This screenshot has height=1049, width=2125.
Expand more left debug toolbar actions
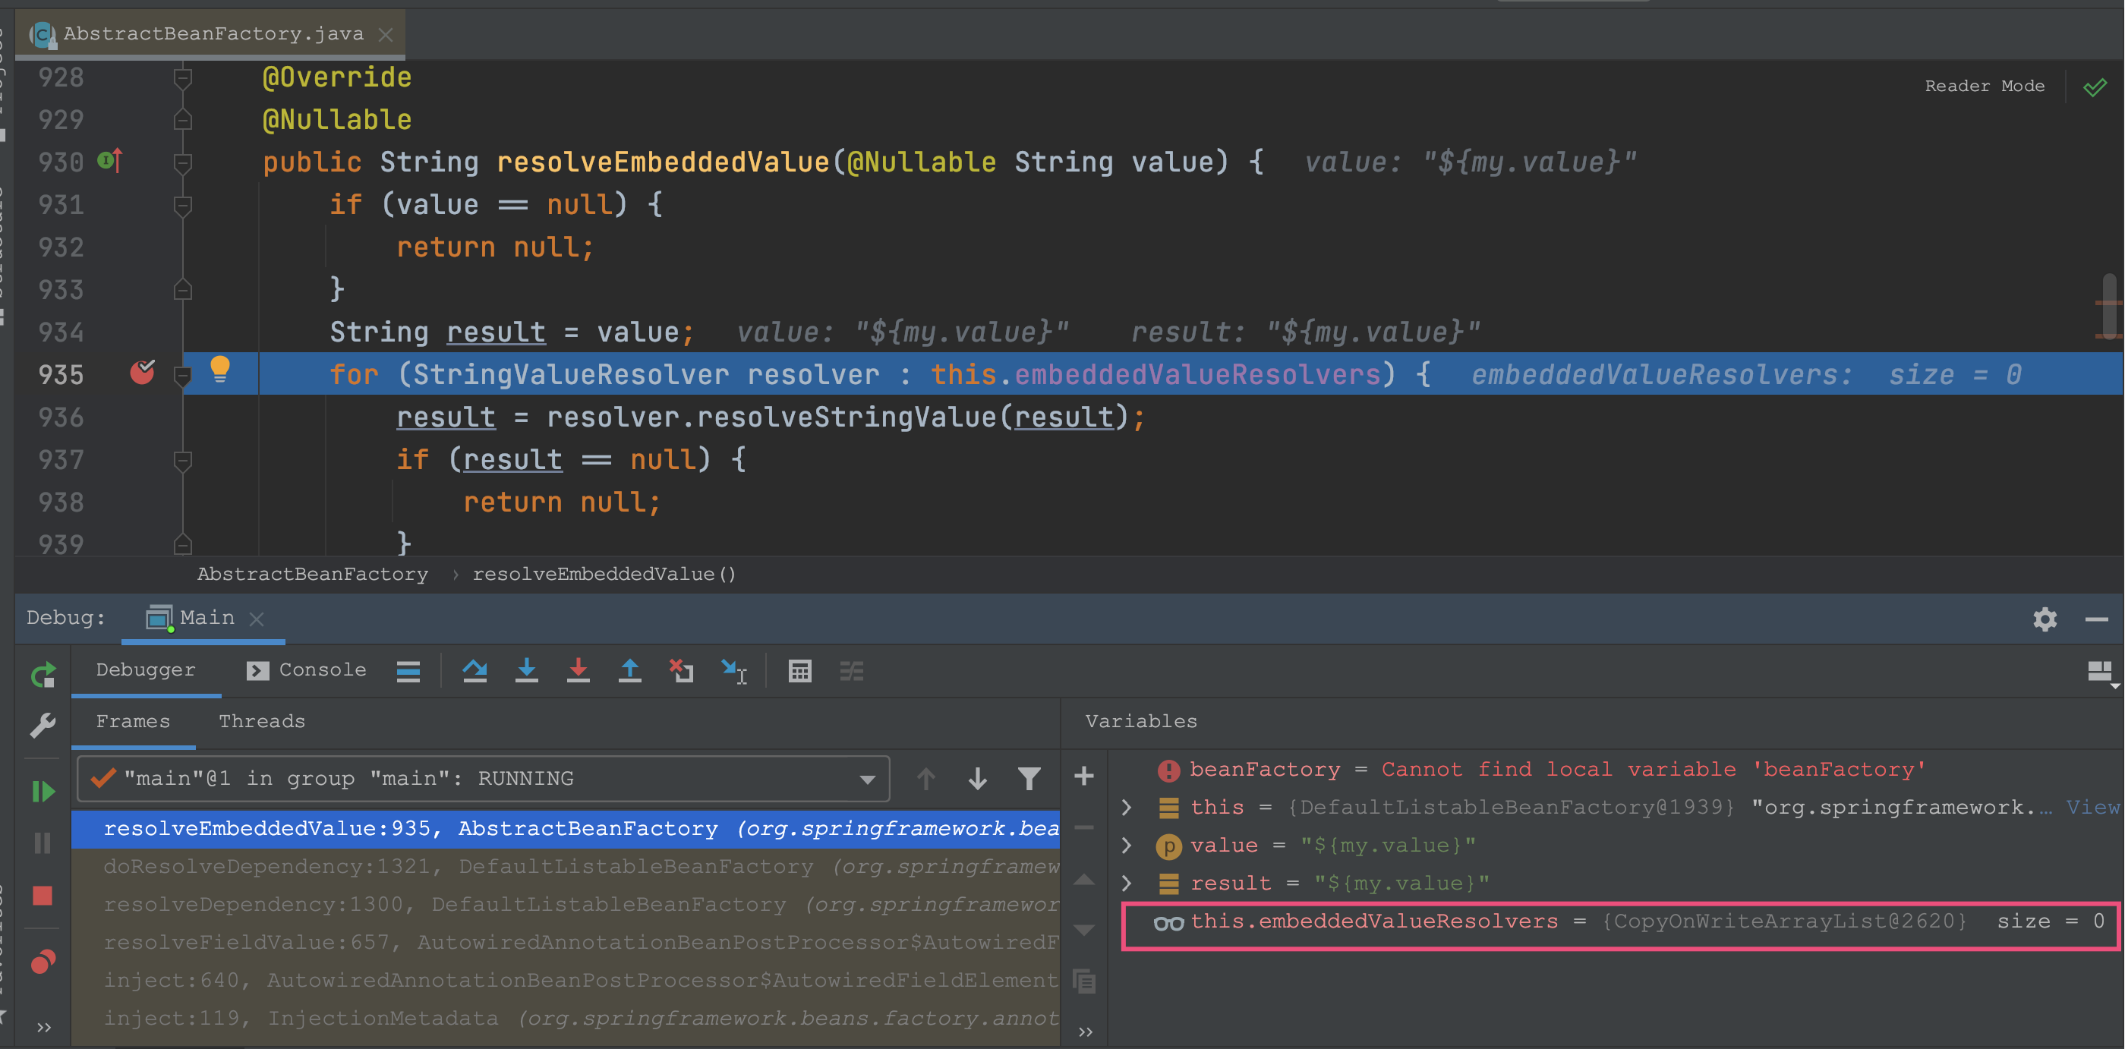tap(44, 1028)
